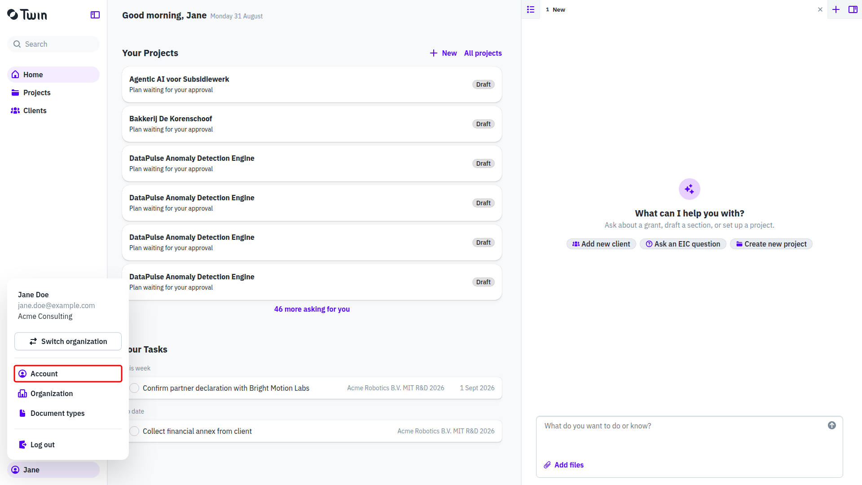Click Switch organization button
The height and width of the screenshot is (485, 862).
pyautogui.click(x=68, y=341)
